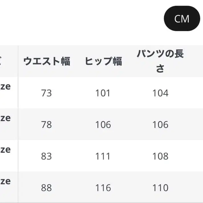Viewport: 203px width, 203px height.
Task: Click the size label in the 78 row
Action: 5,118
